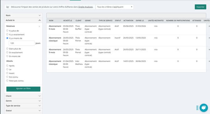Screen dimensions: 210x114
Task: Click the dotted grip handle beside chat
Action: (x=197, y=108)
